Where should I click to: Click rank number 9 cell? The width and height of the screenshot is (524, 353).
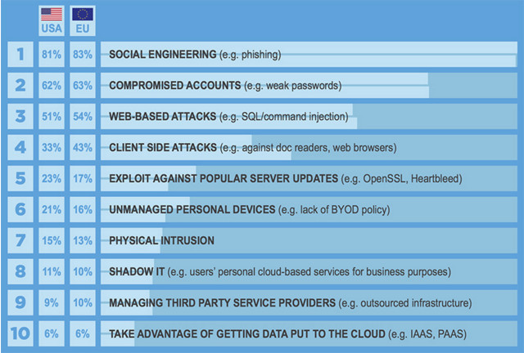pyautogui.click(x=20, y=302)
